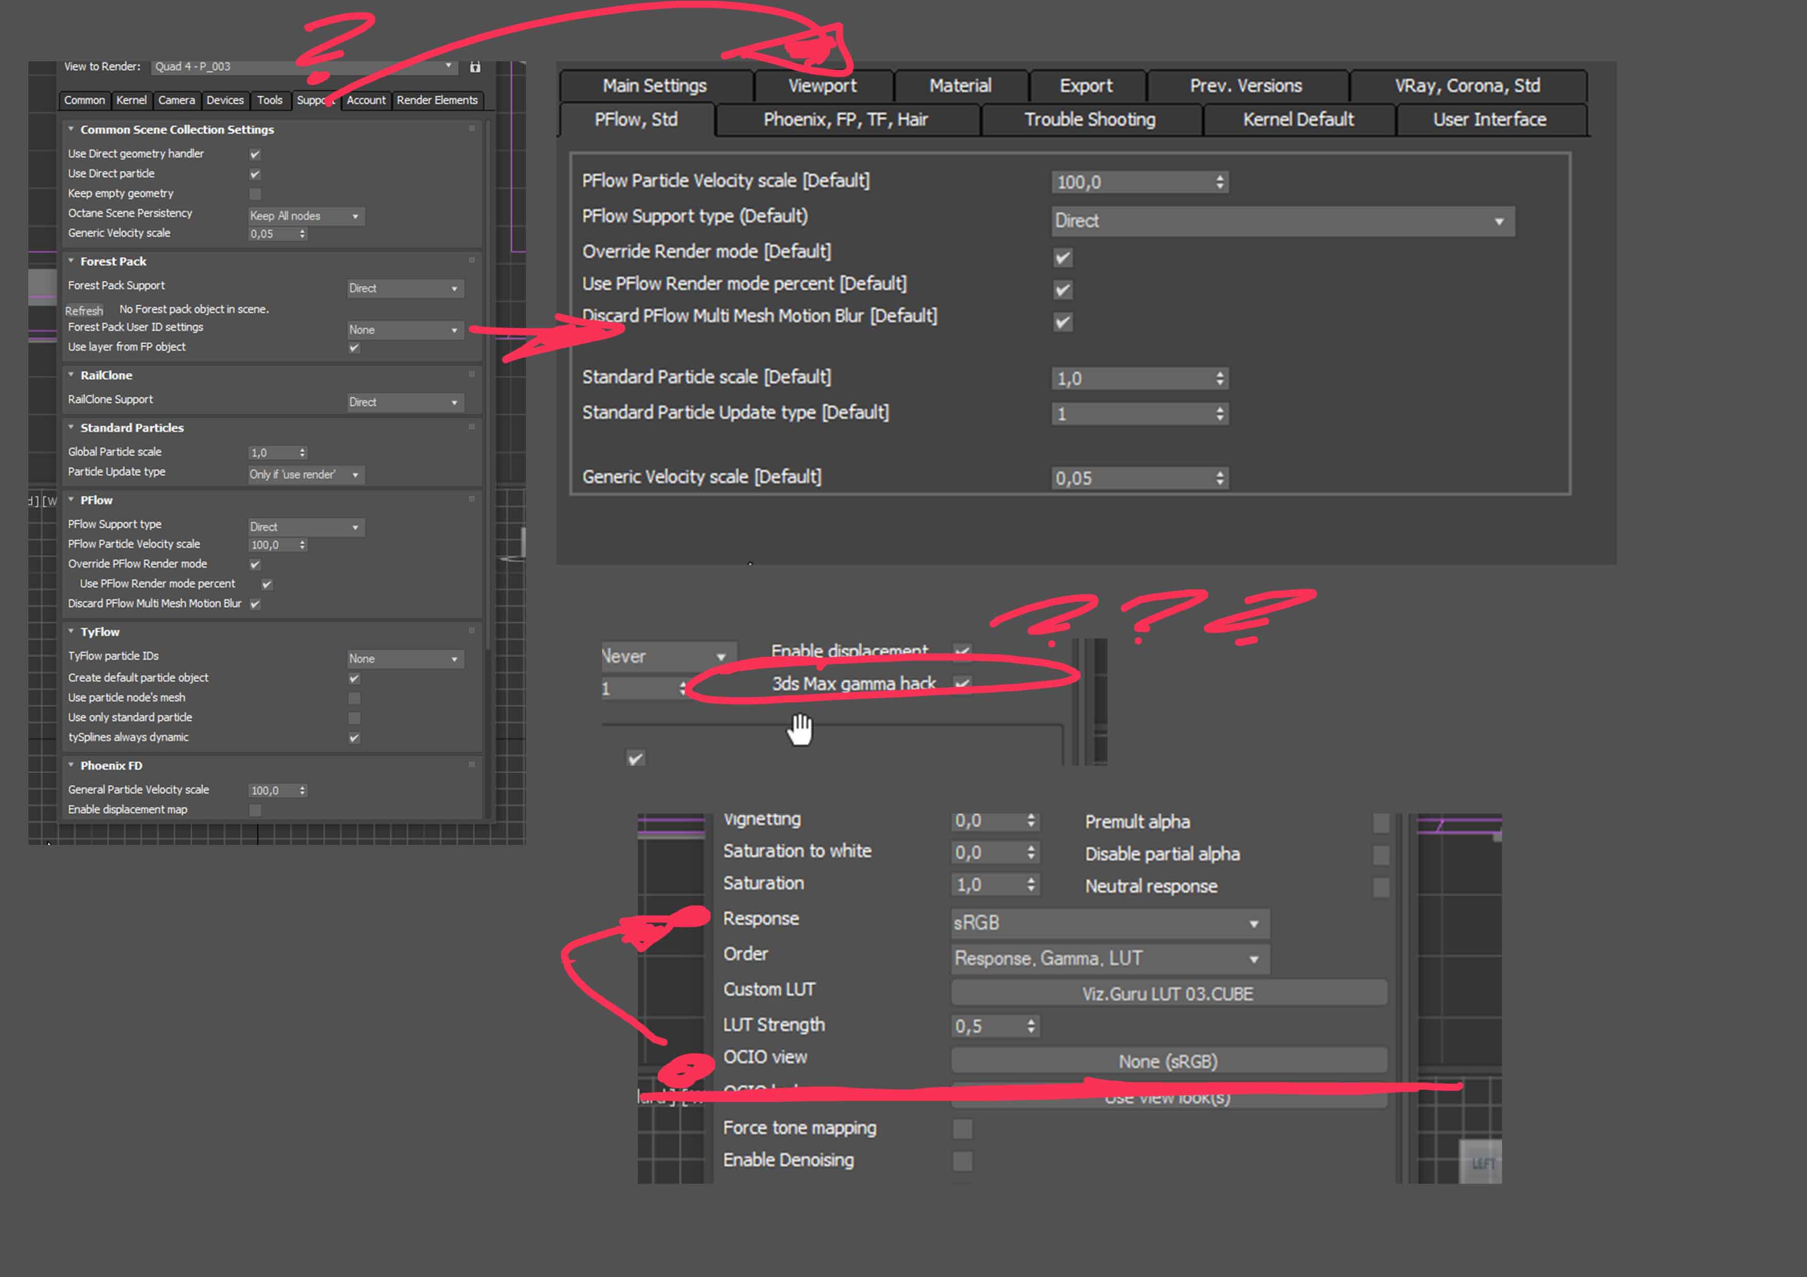Toggle Keep empty geometry checkbox

(255, 194)
